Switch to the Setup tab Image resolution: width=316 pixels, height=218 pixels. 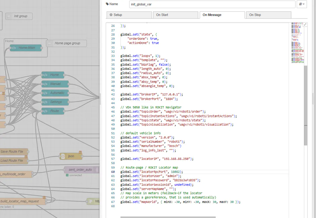click(129, 15)
